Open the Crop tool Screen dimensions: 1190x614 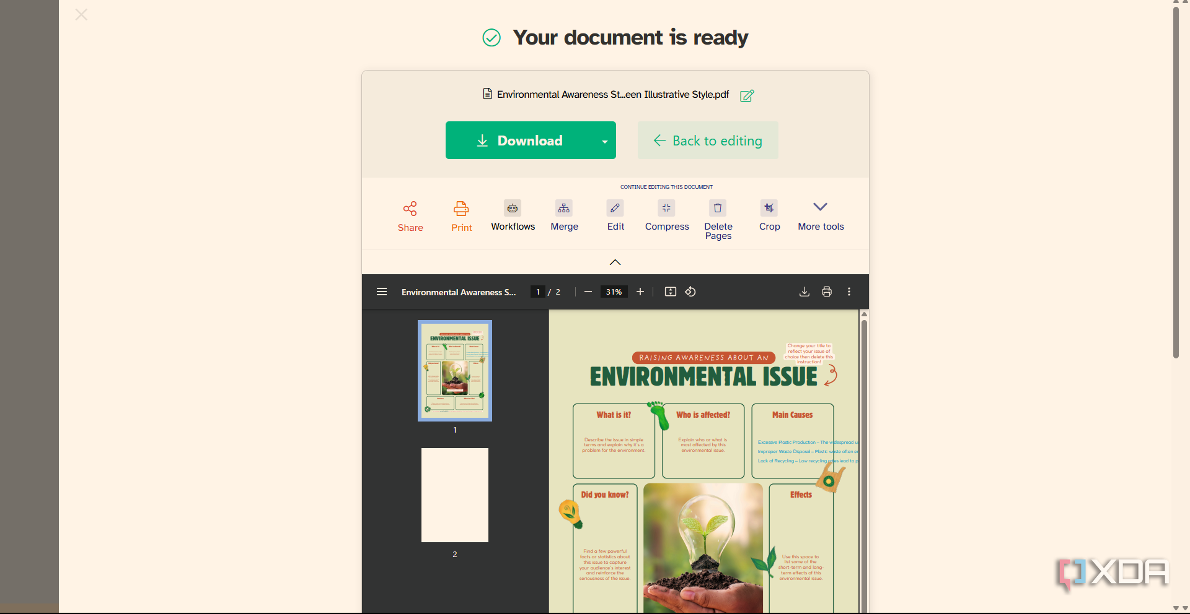click(x=769, y=215)
